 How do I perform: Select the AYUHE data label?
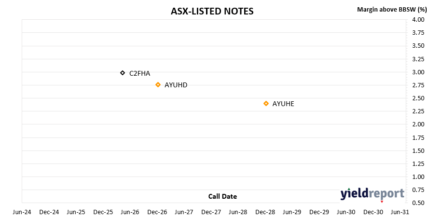283,104
